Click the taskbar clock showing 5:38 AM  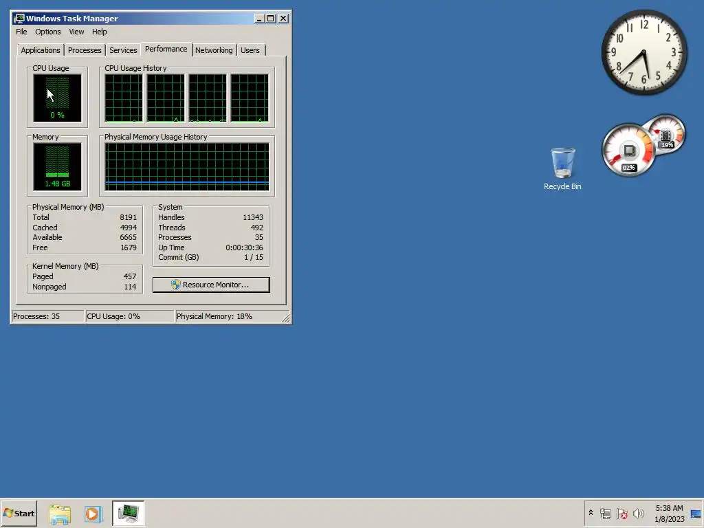pos(669,514)
